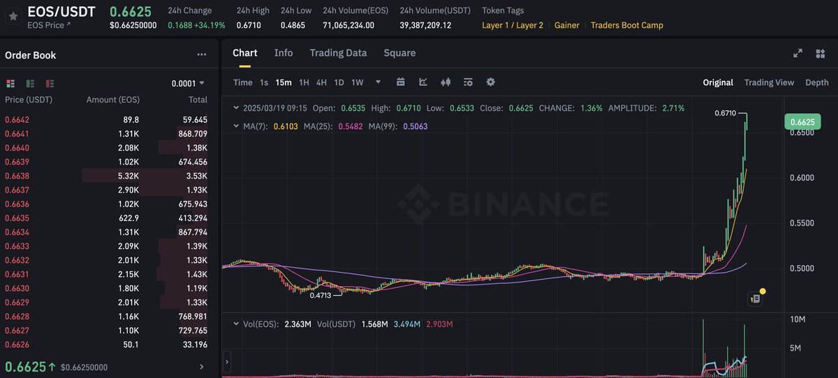This screenshot has height=378, width=838.
Task: Click the order marker icon on chart
Action: tap(755, 298)
